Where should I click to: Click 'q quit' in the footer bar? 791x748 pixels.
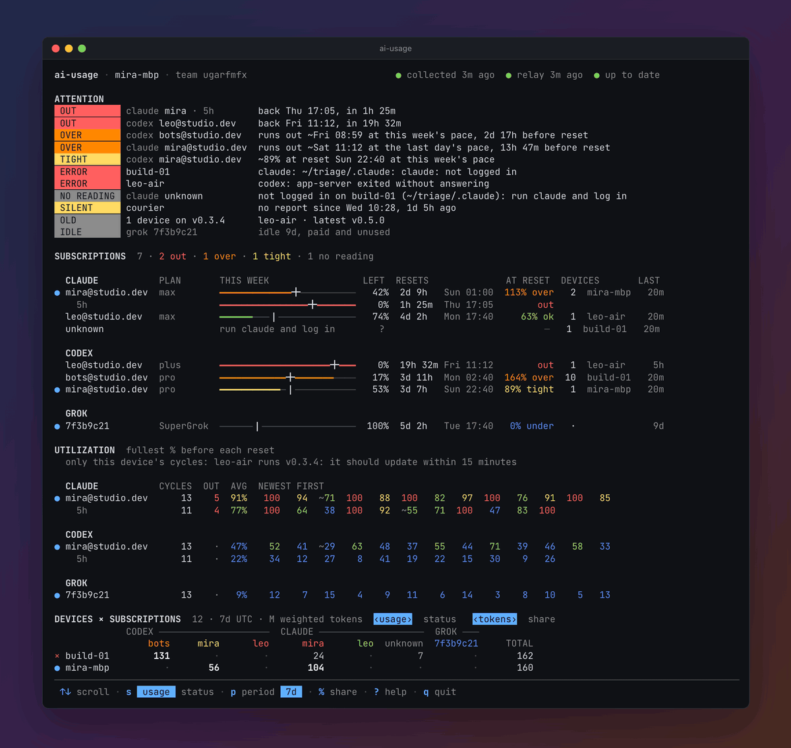click(440, 692)
